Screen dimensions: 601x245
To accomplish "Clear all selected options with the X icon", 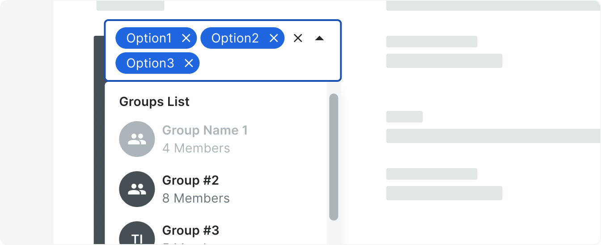I will 298,38.
